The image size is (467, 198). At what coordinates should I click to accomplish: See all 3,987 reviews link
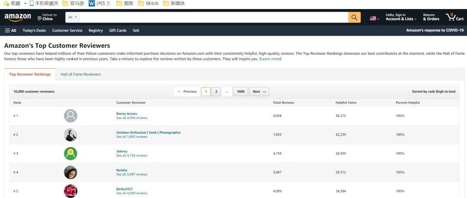(x=131, y=174)
